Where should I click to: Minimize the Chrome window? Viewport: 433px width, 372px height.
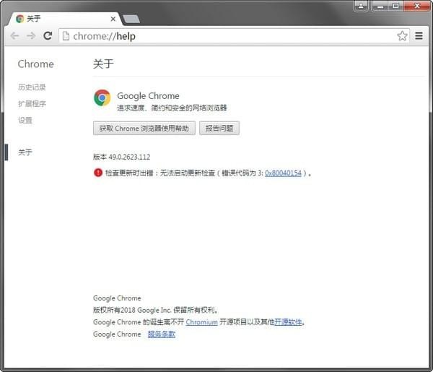(x=380, y=6)
